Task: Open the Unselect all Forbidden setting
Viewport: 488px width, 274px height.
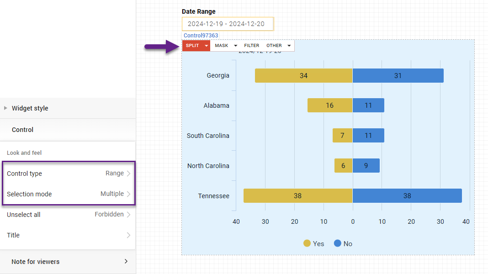Action: point(68,214)
